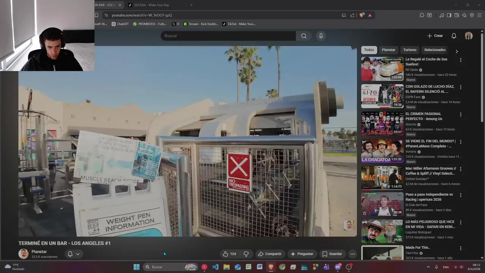Screen dimensions: 485x273
Task: Open Brave Rewards triangle icon
Action: [370, 15]
